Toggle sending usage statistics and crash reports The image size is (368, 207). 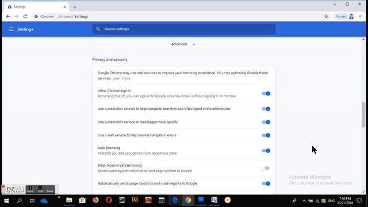pos(266,183)
